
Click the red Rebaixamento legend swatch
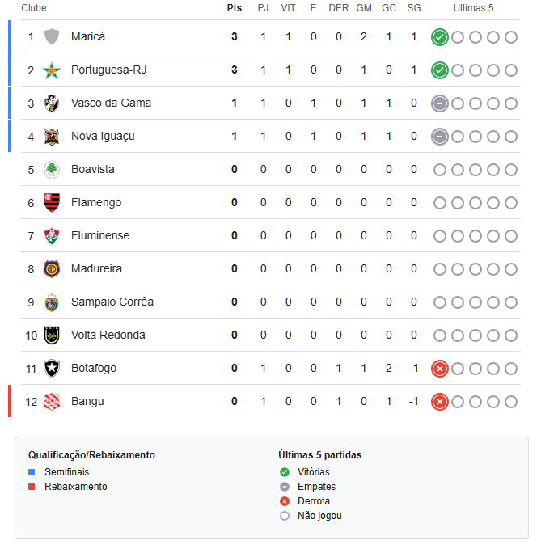point(32,487)
